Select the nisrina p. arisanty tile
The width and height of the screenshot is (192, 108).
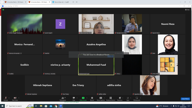[x=60, y=65]
